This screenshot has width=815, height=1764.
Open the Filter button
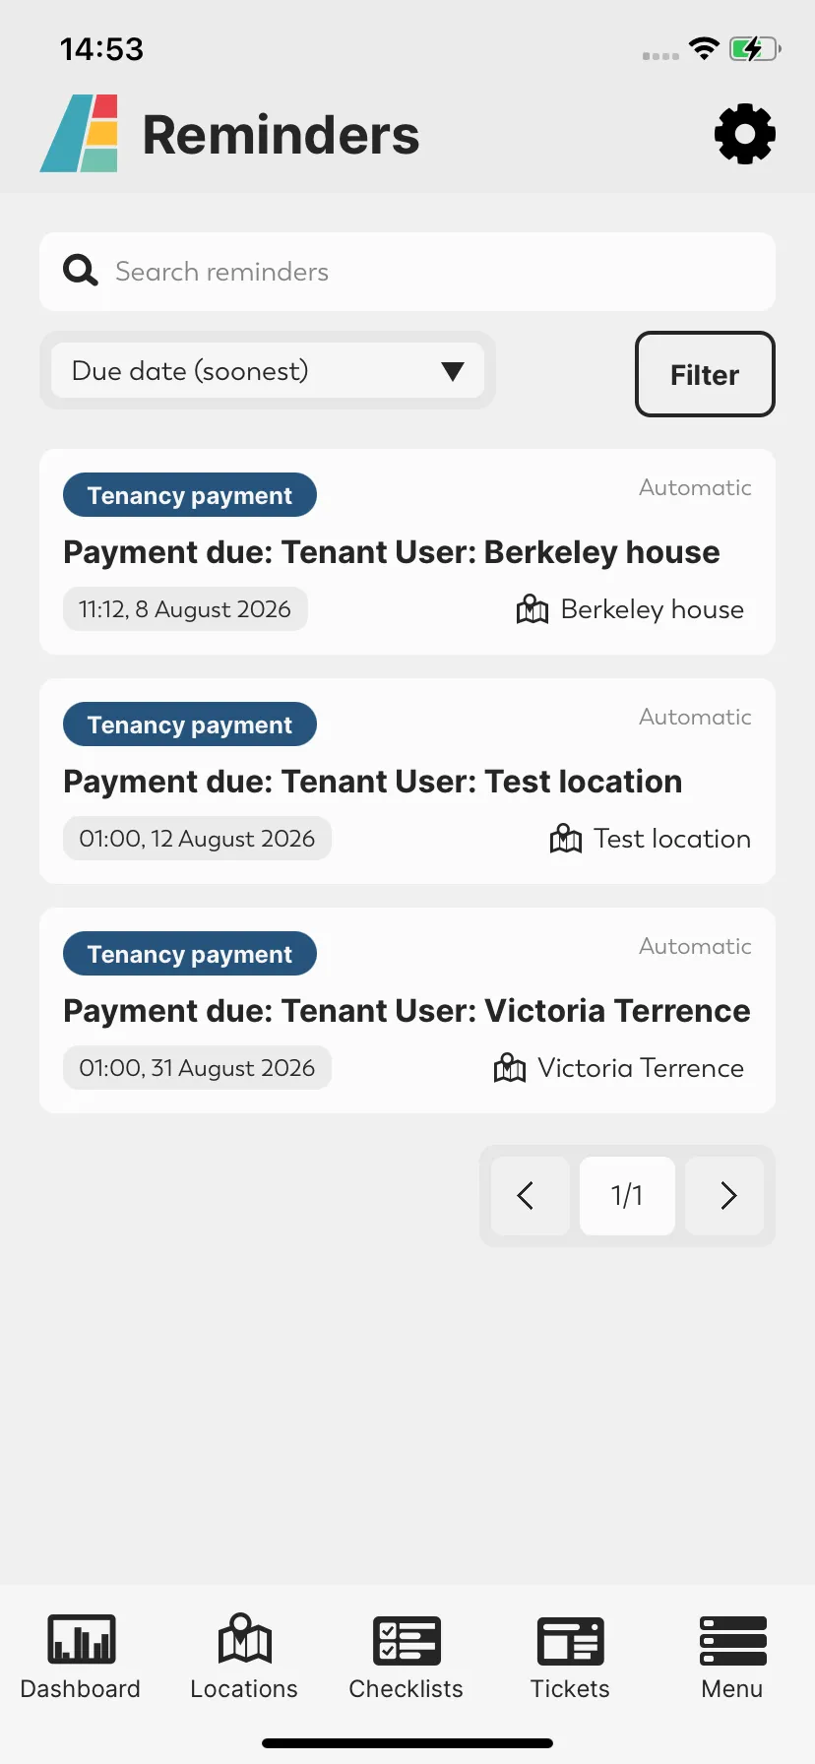[x=705, y=374]
